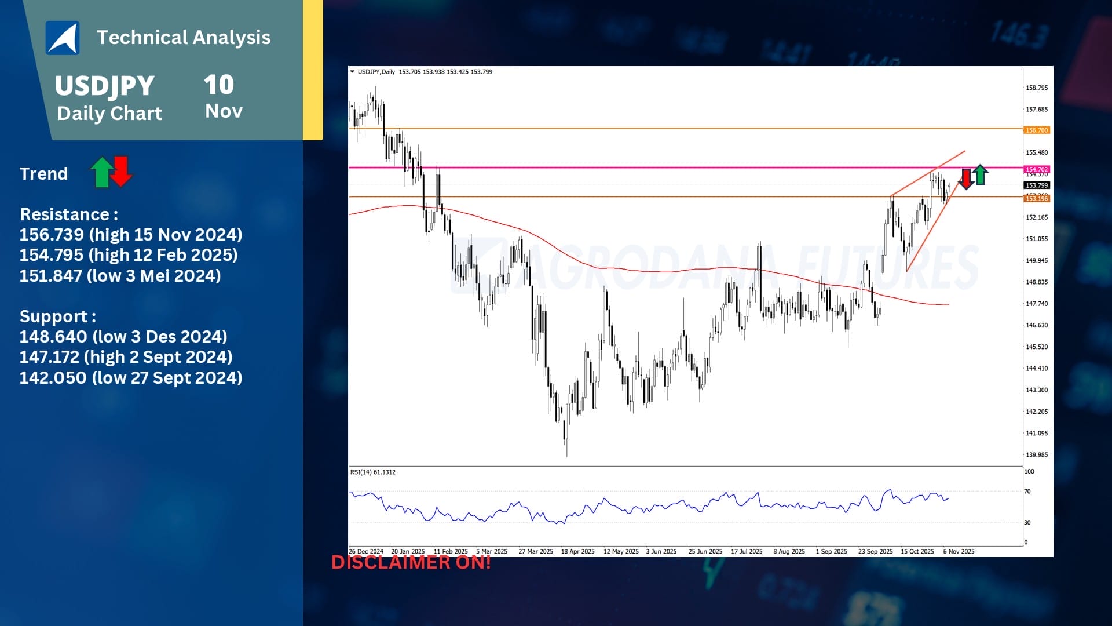This screenshot has height=626, width=1112.
Task: Click the RSI 70 level label
Action: [1027, 492]
